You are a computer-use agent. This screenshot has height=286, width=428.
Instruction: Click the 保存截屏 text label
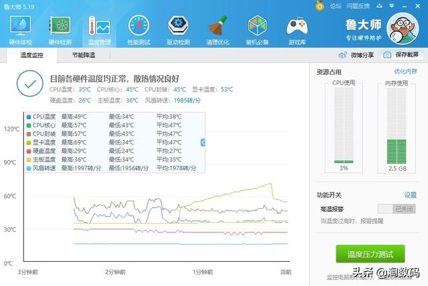click(407, 55)
